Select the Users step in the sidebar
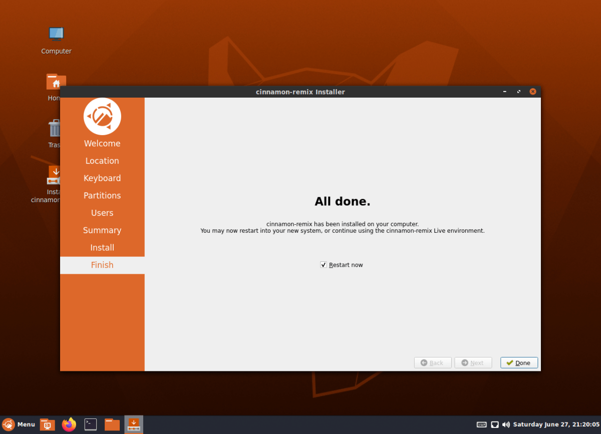 102,213
